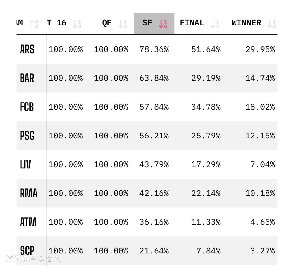294x267 pixels.
Task: Select the ARS team row
Action: (x=27, y=49)
